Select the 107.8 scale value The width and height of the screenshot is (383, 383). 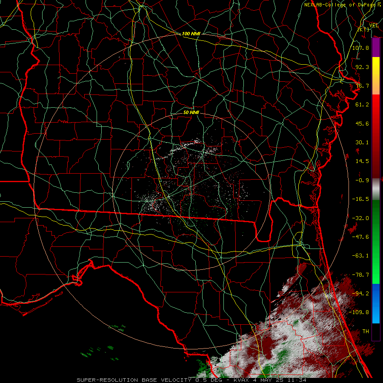[360, 48]
